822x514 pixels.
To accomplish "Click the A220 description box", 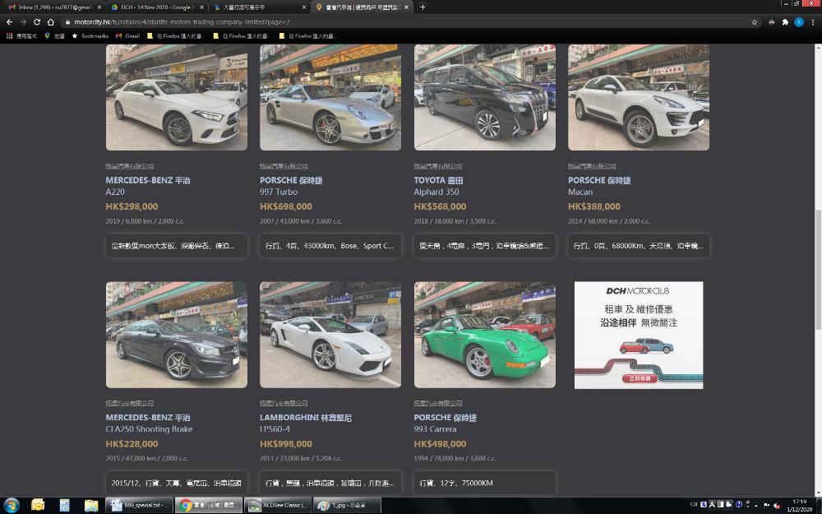I will point(177,245).
